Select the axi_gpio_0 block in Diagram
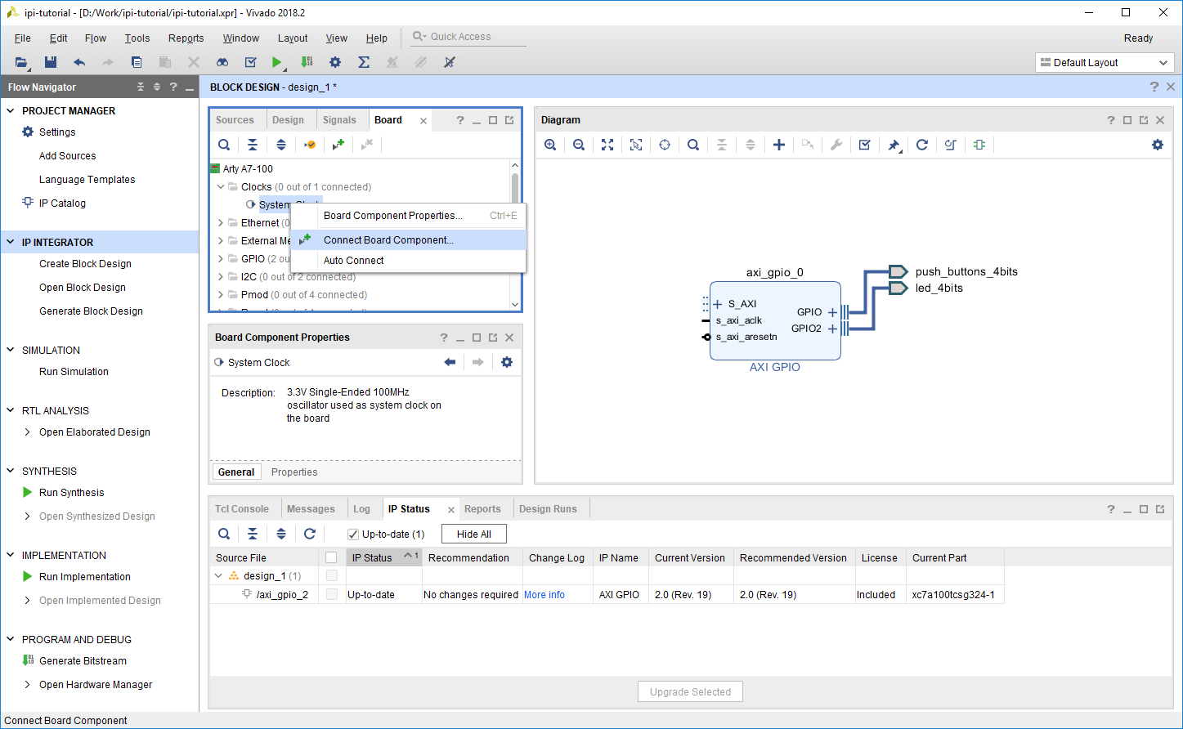The width and height of the screenshot is (1183, 729). click(775, 320)
